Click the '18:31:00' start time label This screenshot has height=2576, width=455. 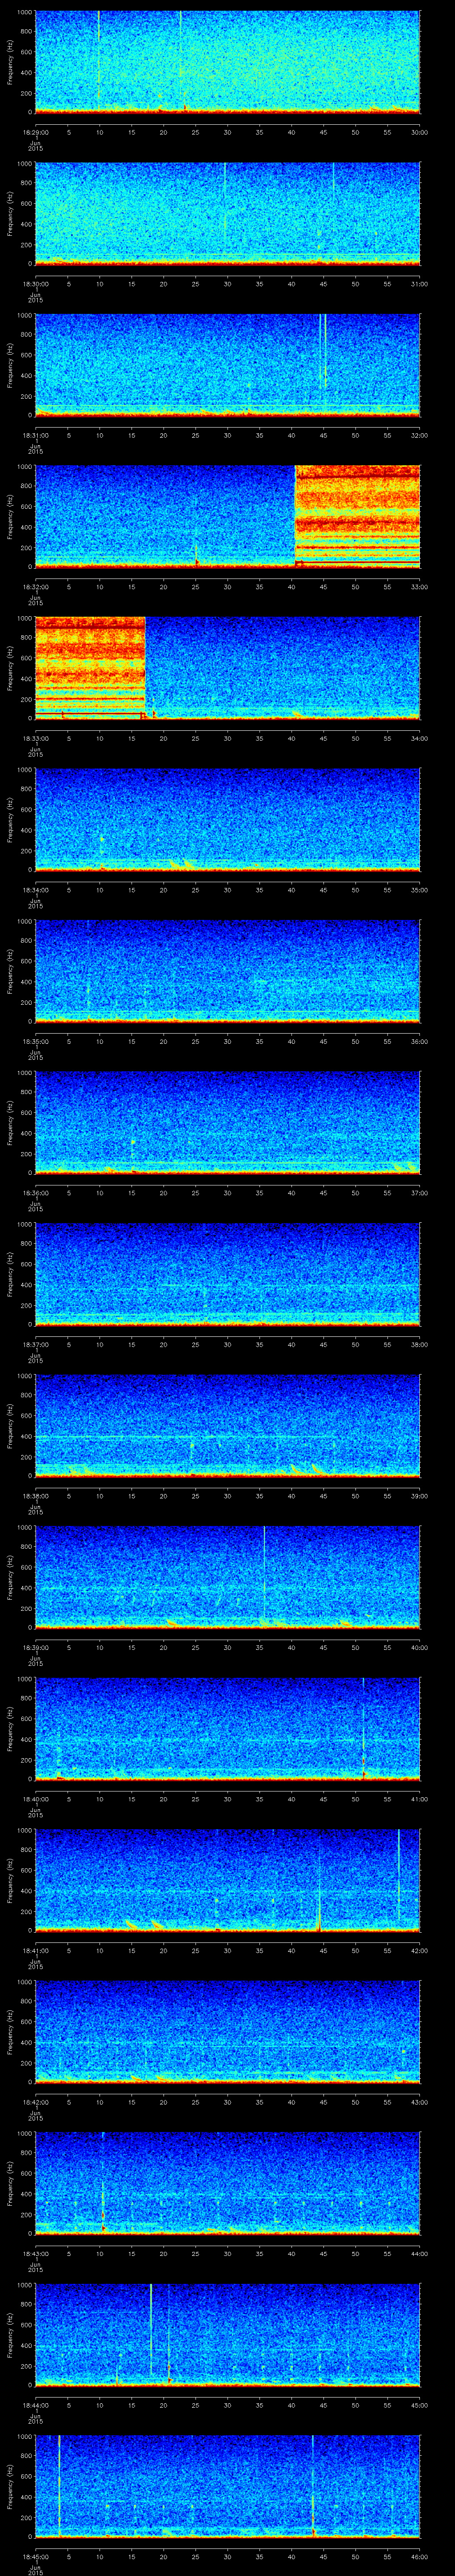click(35, 435)
